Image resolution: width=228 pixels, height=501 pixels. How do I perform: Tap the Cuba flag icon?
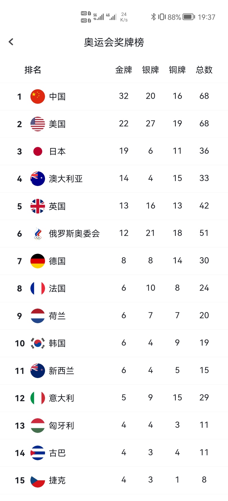(38, 453)
